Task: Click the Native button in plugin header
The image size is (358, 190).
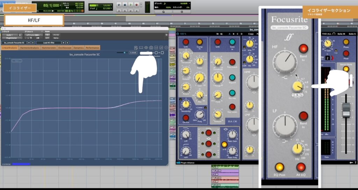Action: [56, 38]
